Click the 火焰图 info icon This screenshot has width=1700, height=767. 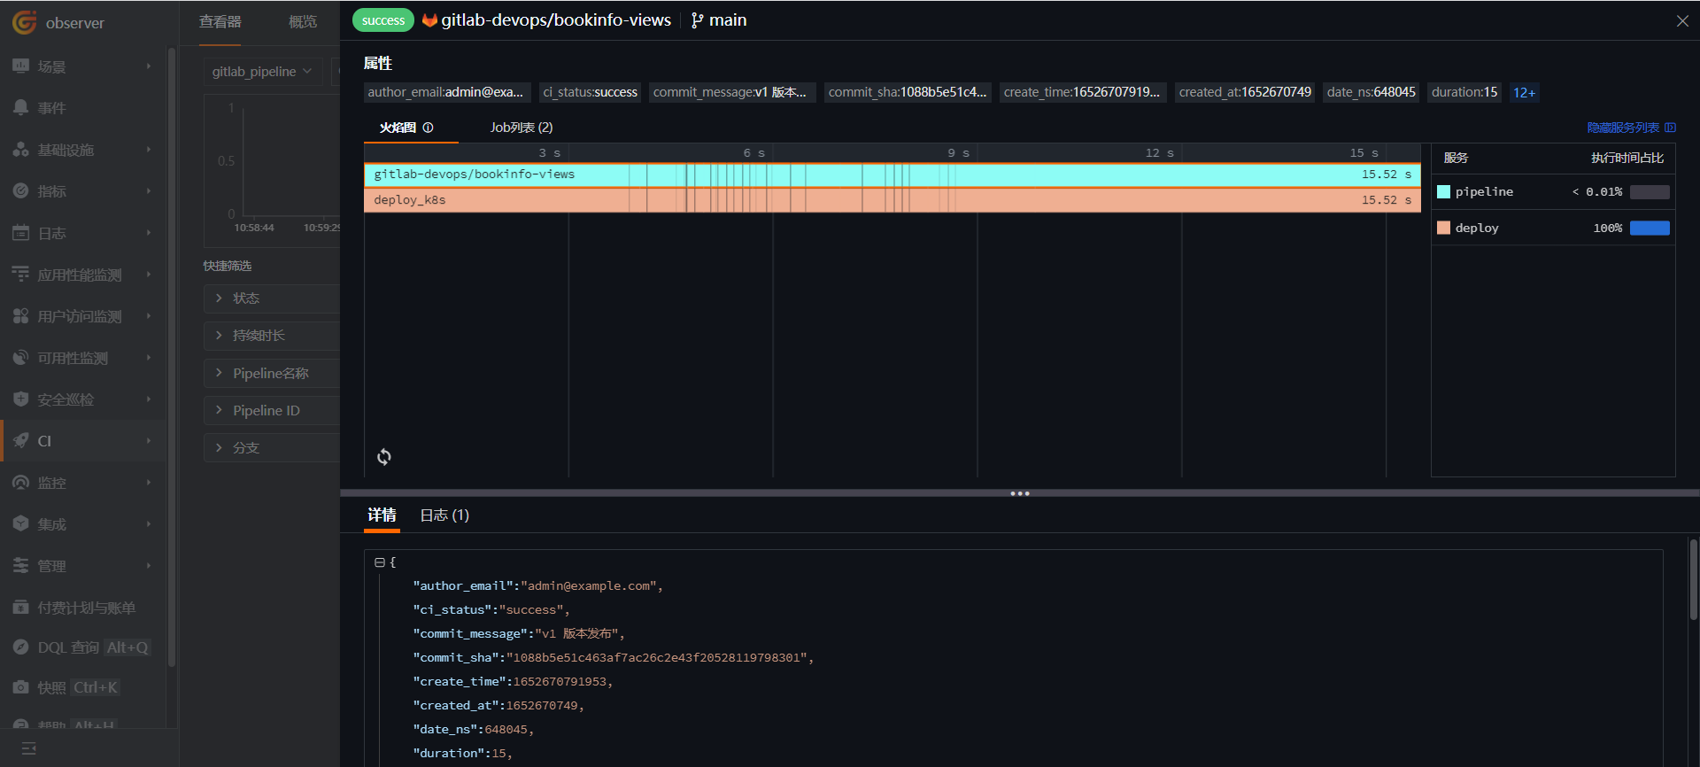428,128
